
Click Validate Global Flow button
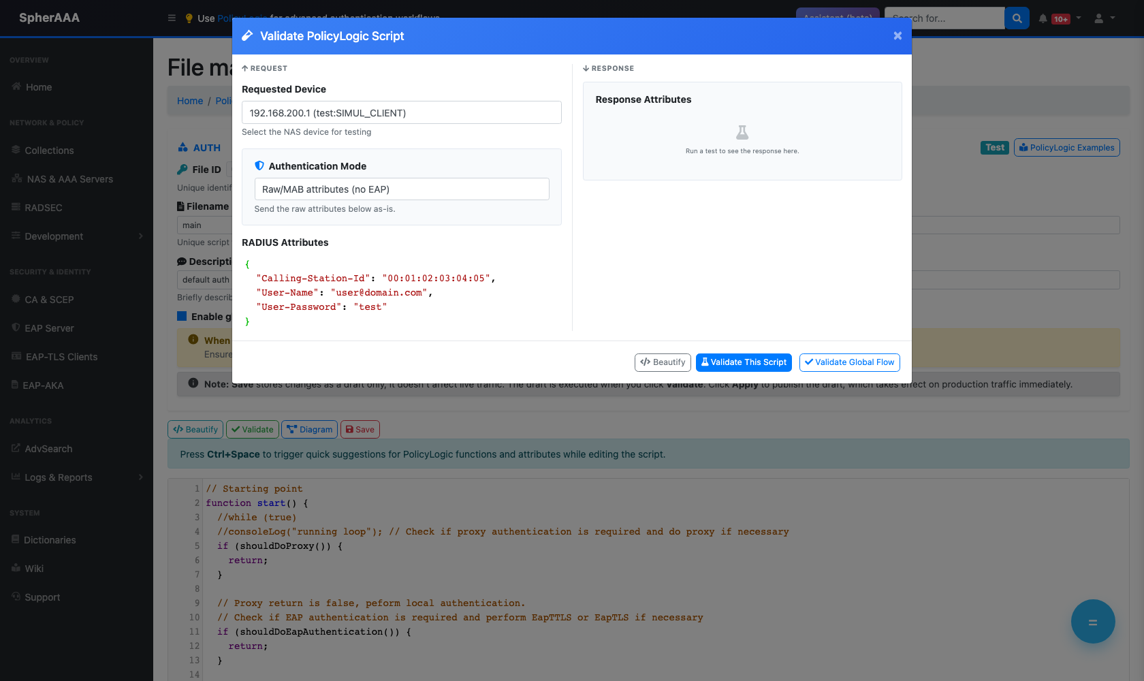coord(850,362)
